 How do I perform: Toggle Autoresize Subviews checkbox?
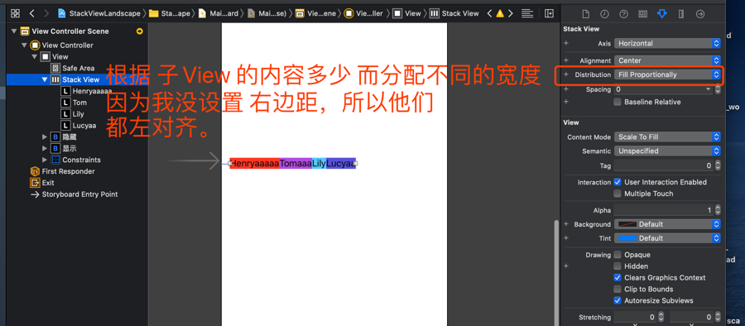(x=618, y=300)
